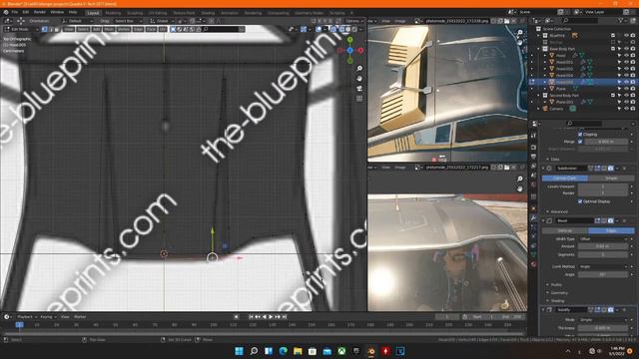This screenshot has width=639, height=359.
Task: Click the play animation button in timeline
Action: click(271, 317)
